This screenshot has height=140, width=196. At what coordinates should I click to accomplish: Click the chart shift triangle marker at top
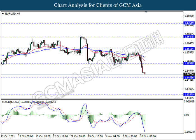pyautogui.click(x=146, y=12)
